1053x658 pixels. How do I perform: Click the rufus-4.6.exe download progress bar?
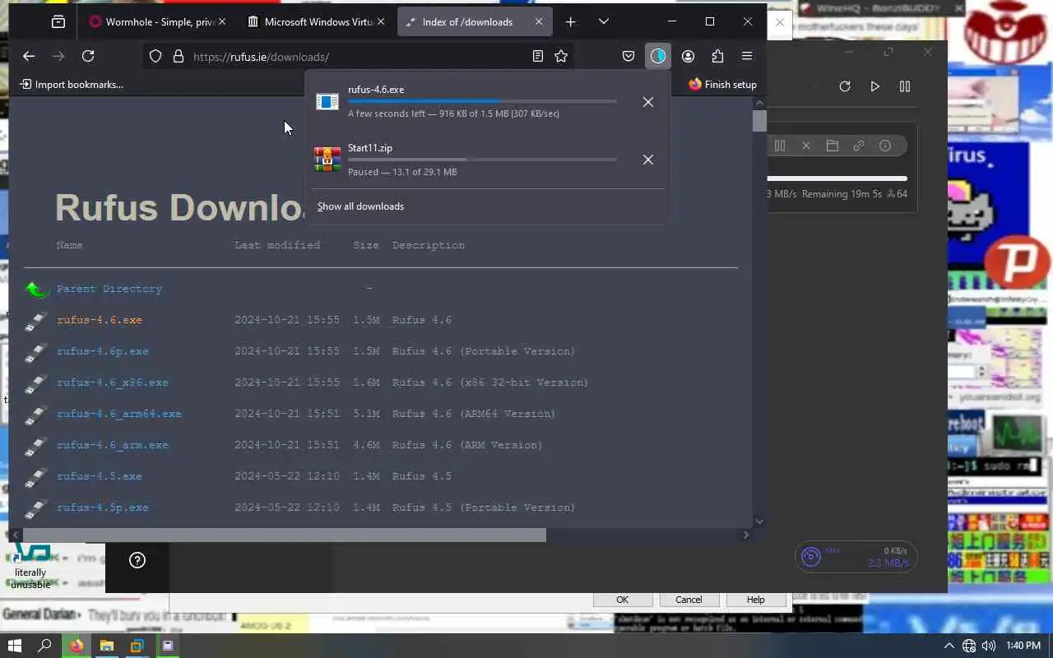pos(482,101)
